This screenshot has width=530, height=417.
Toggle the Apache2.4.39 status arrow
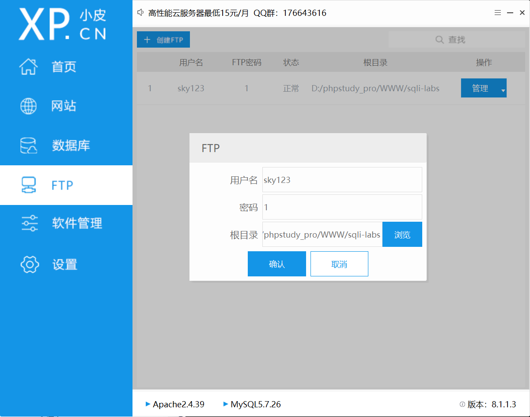(x=148, y=404)
